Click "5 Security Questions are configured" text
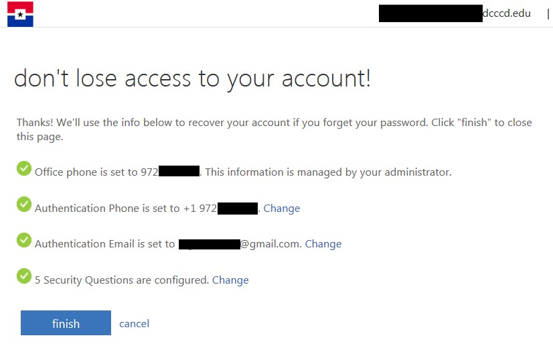This screenshot has height=348, width=553. click(x=122, y=280)
